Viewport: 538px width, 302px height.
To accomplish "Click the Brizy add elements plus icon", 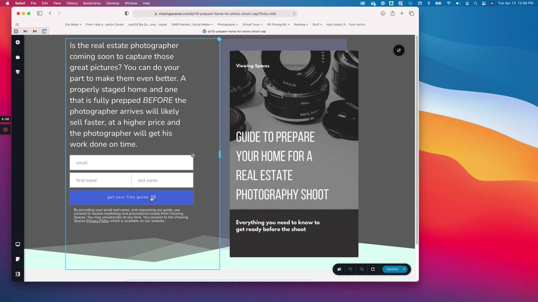I will point(18,42).
